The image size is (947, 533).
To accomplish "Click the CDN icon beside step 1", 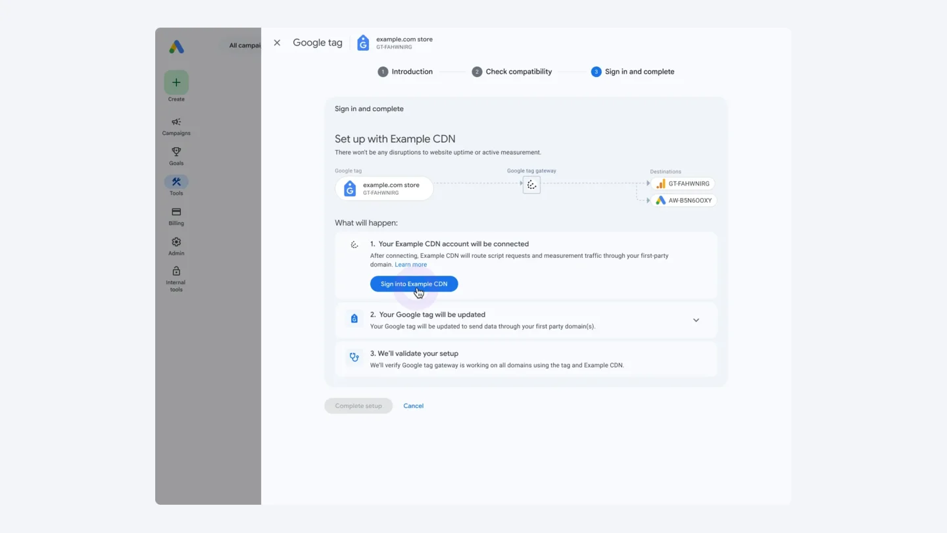I will pos(354,245).
